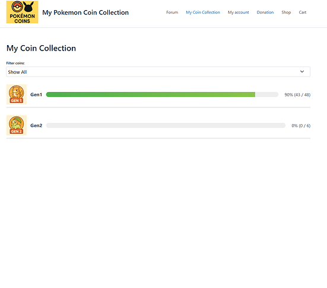Click the My Coin Collection page heading

tap(41, 48)
